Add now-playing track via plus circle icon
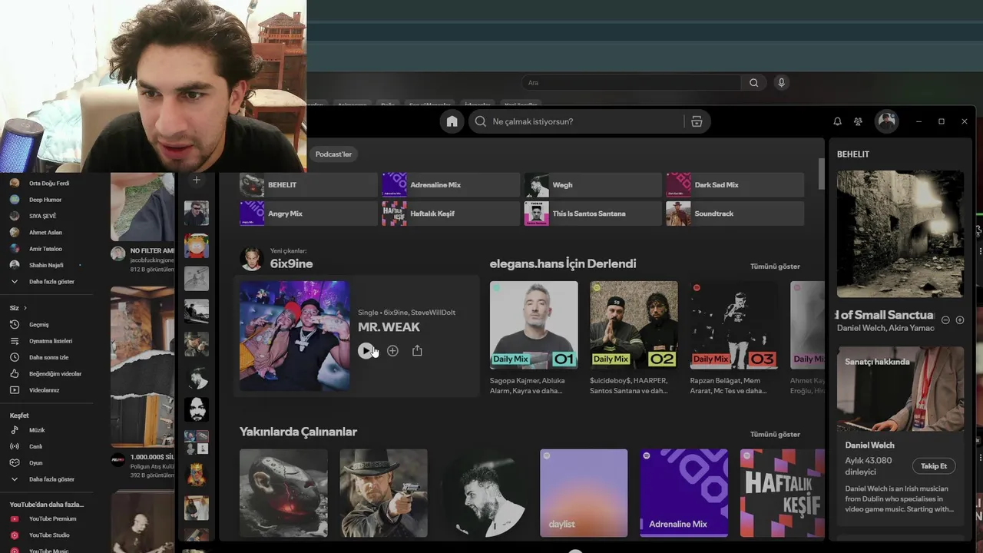983x553 pixels. [x=959, y=320]
